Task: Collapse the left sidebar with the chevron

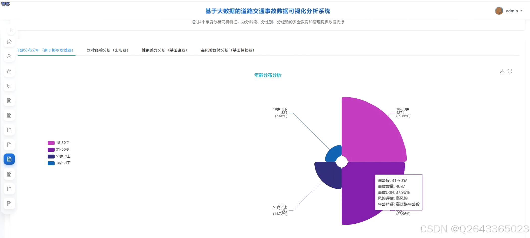Action: coord(11,30)
